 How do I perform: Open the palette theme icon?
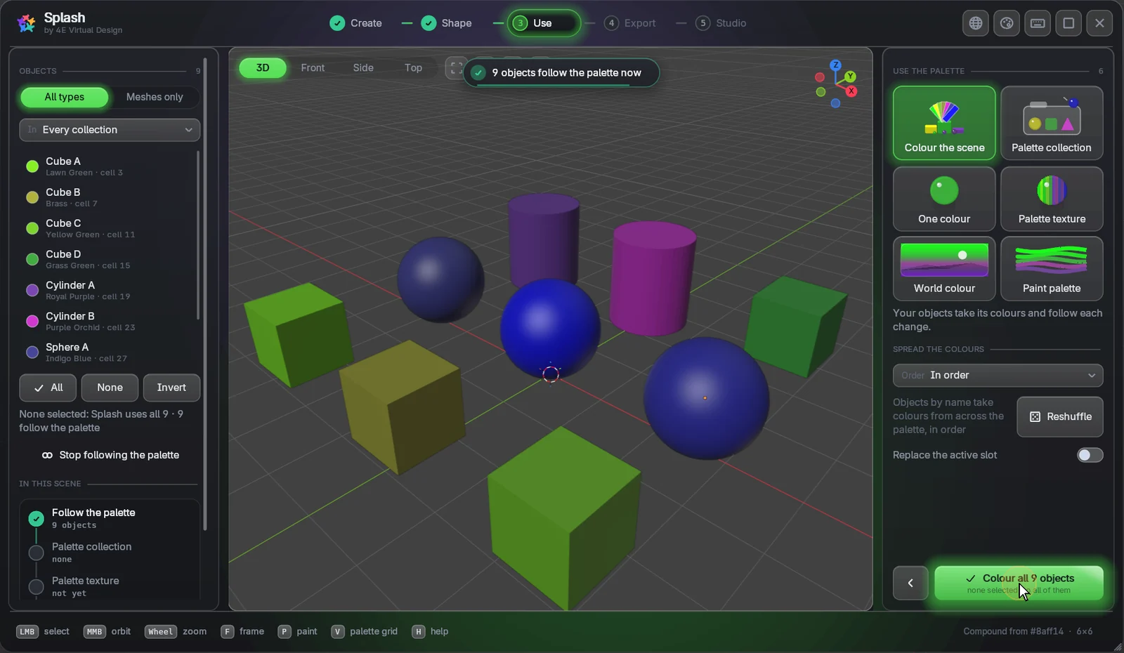pos(1007,23)
